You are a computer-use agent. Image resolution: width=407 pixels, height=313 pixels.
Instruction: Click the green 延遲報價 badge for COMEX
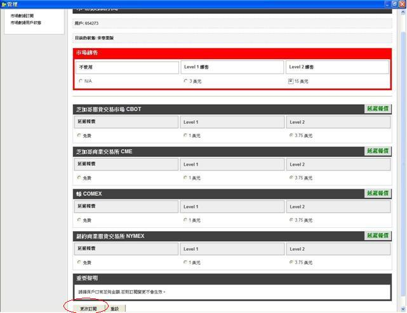[x=378, y=194]
